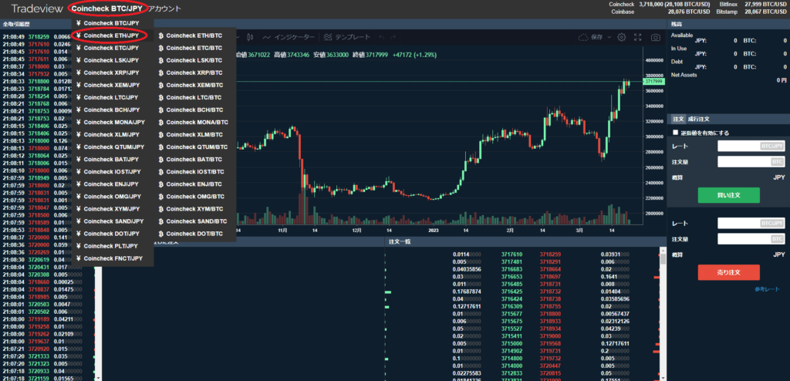Screen dimensions: 790x381
Task: Select Coincheck ETH/JPY from the list
Action: [111, 35]
